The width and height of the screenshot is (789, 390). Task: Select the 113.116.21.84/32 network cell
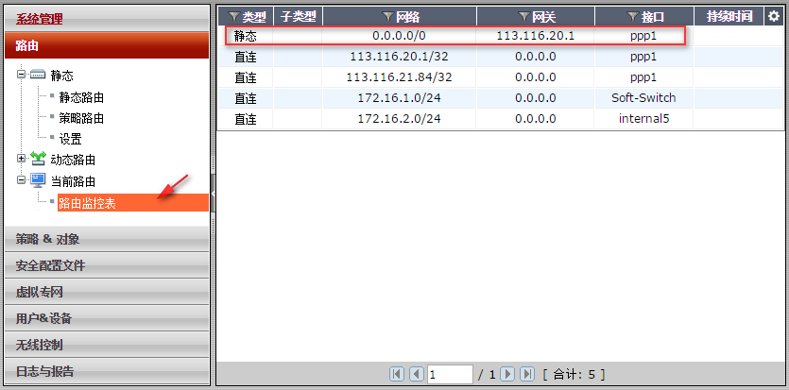coord(399,77)
